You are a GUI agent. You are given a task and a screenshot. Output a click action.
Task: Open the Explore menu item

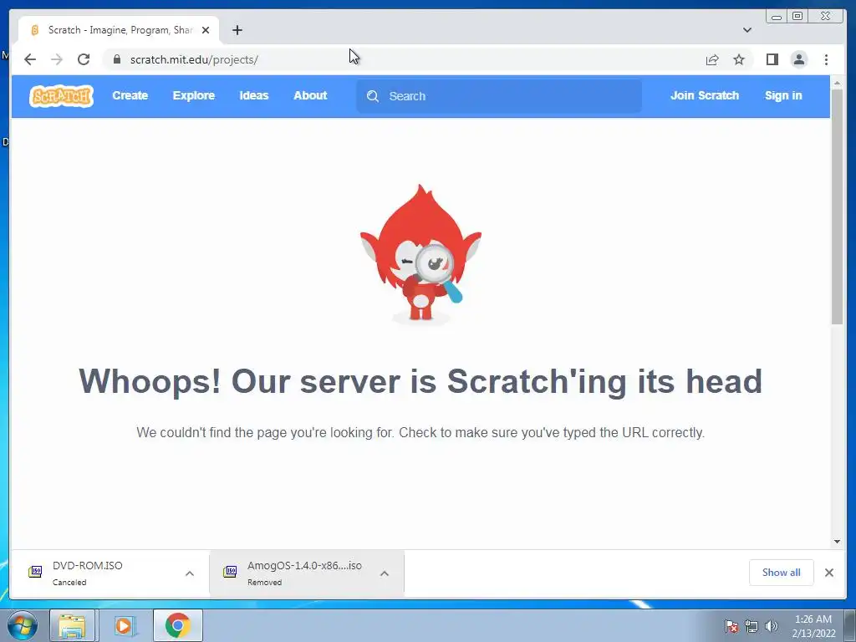coord(194,95)
